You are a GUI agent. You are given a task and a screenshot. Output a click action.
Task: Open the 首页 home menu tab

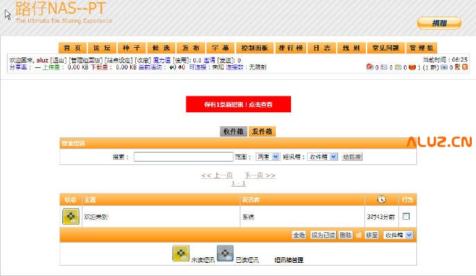73,48
